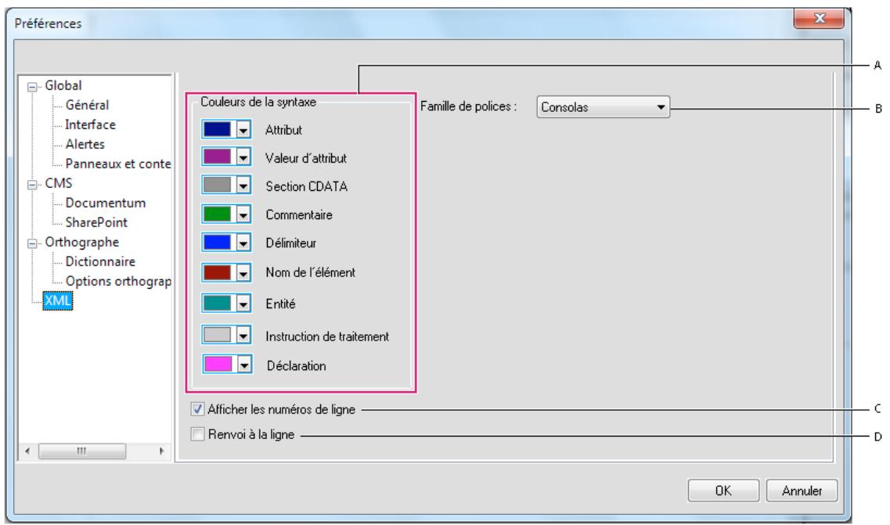Viewport: 890px width, 525px height.
Task: Select Options orthograp tree item
Action: tap(118, 281)
